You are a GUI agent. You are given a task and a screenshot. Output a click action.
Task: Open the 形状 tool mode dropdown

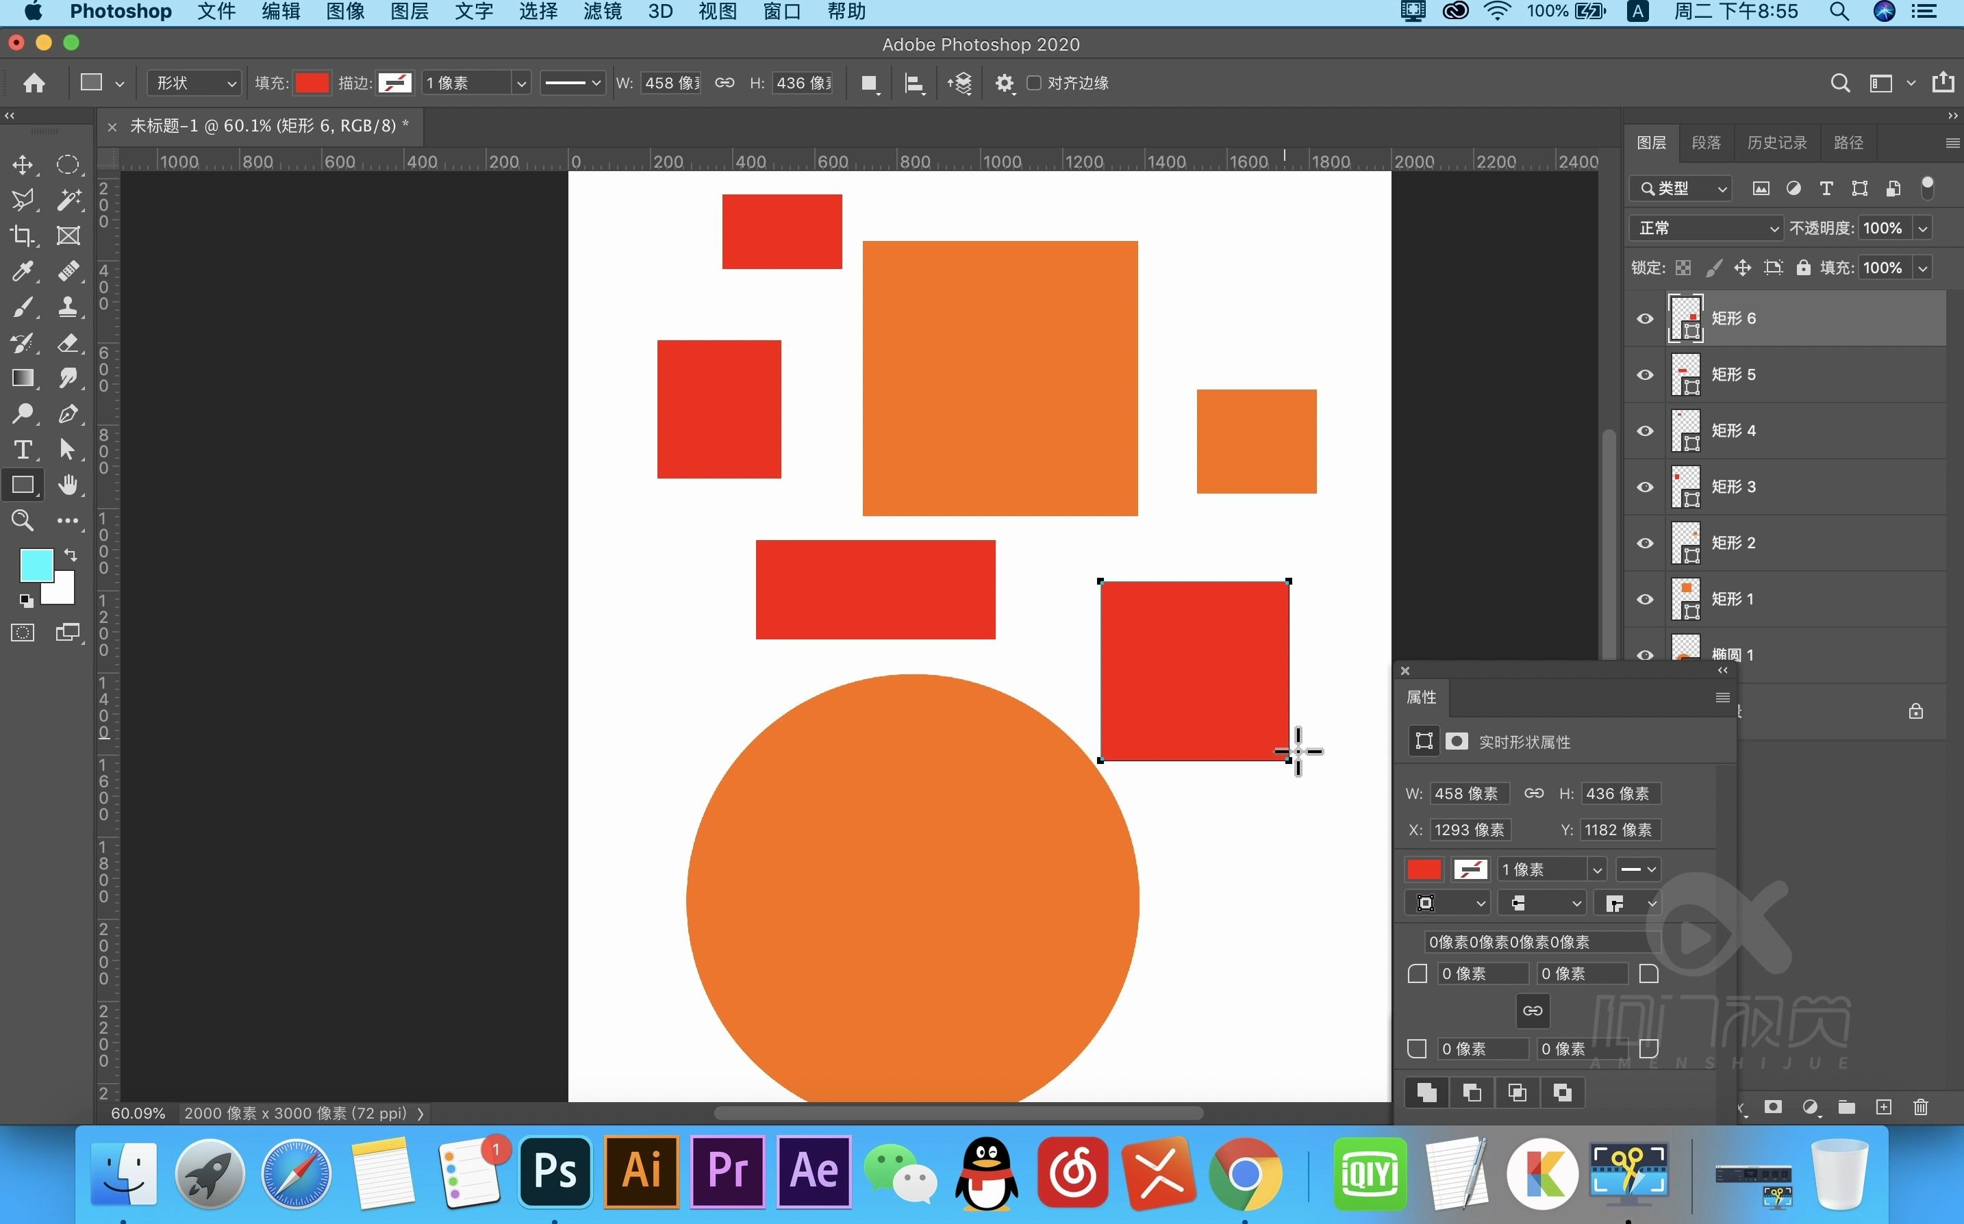coord(194,84)
